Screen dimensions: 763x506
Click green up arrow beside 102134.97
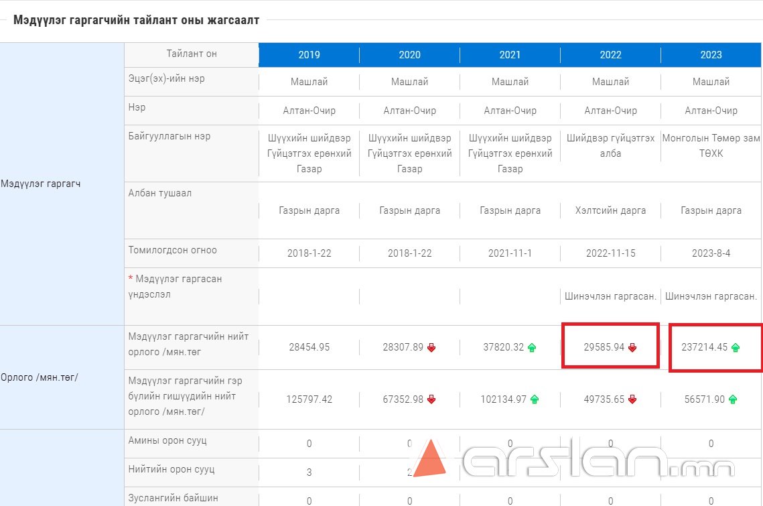click(x=535, y=399)
